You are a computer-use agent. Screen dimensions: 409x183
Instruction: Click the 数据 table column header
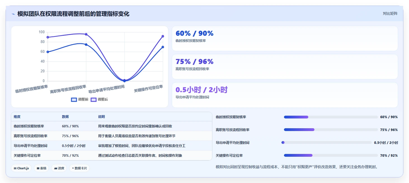[x=65, y=117]
